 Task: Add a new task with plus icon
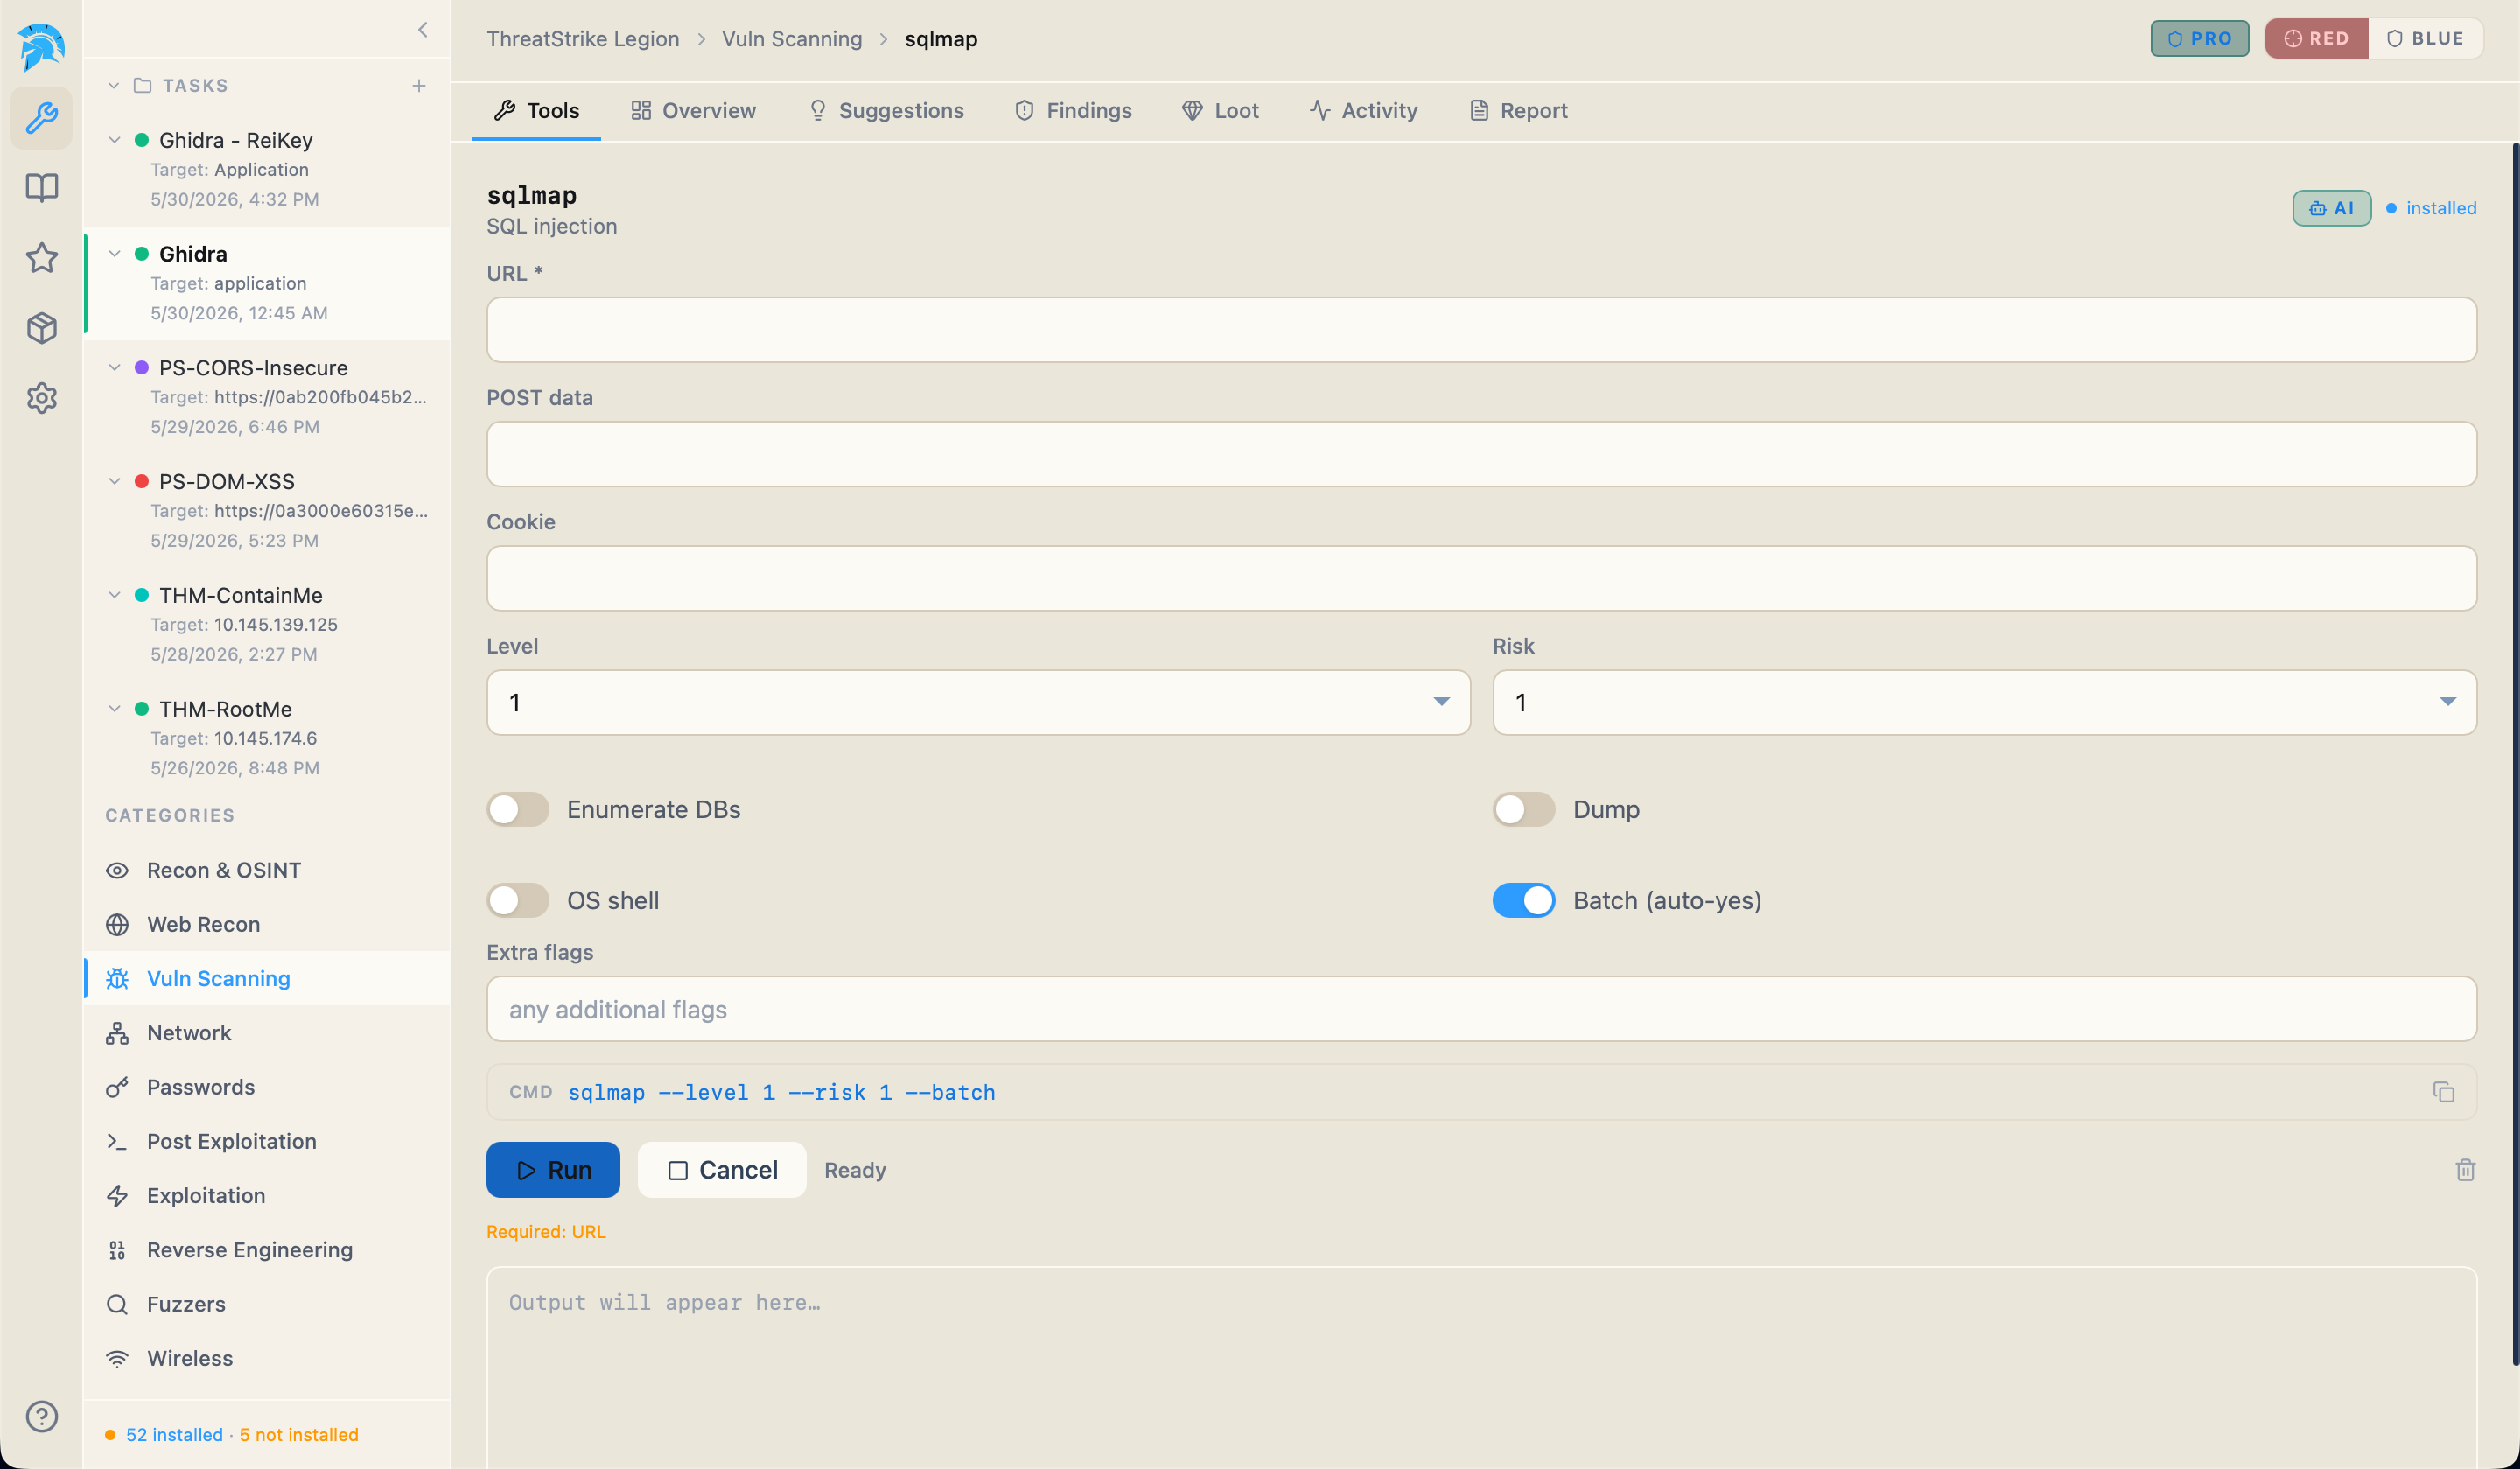tap(419, 86)
